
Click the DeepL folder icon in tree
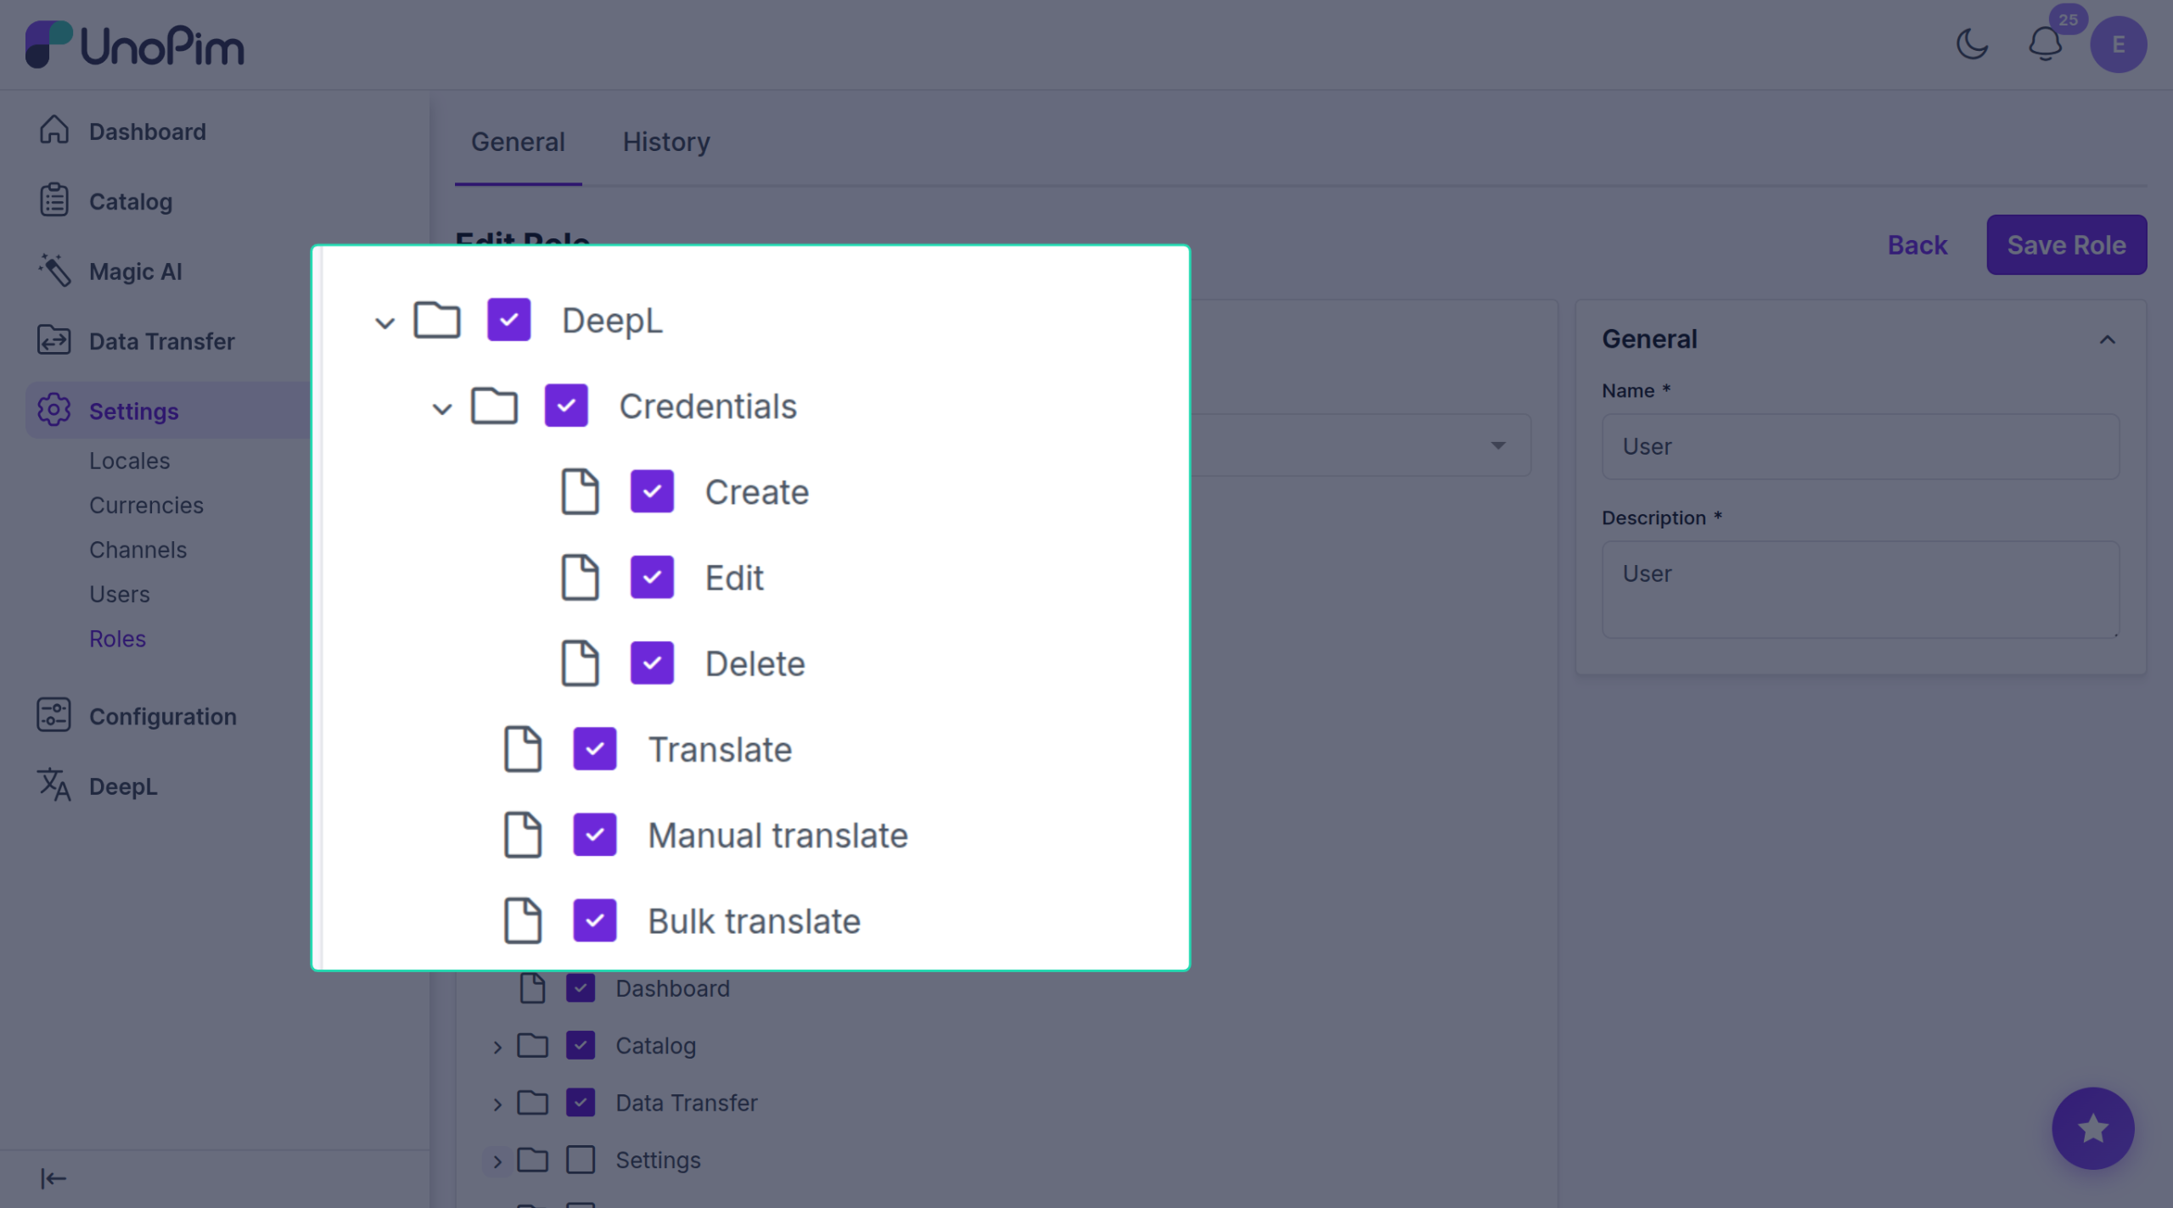tap(437, 320)
